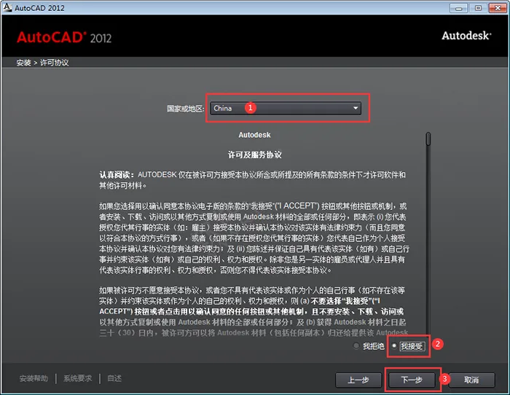Click the 安装 > 许可协议 breadcrumb

42,63
